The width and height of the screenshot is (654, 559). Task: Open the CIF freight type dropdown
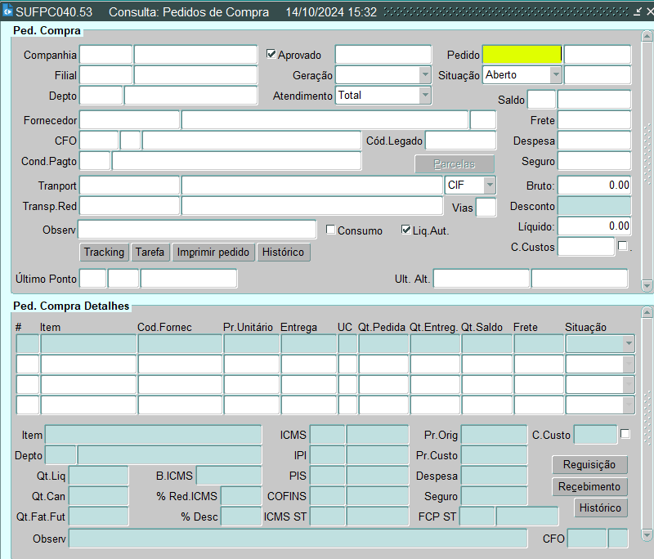pos(489,186)
